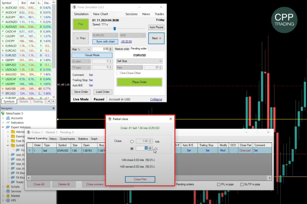Image resolution: width=307 pixels, height=204 pixels.
Task: Click the Prev candle button
Action: pyautogui.click(x=81, y=38)
